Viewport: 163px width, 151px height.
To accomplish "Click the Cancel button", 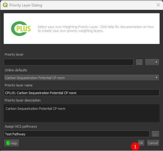I will (153, 143).
